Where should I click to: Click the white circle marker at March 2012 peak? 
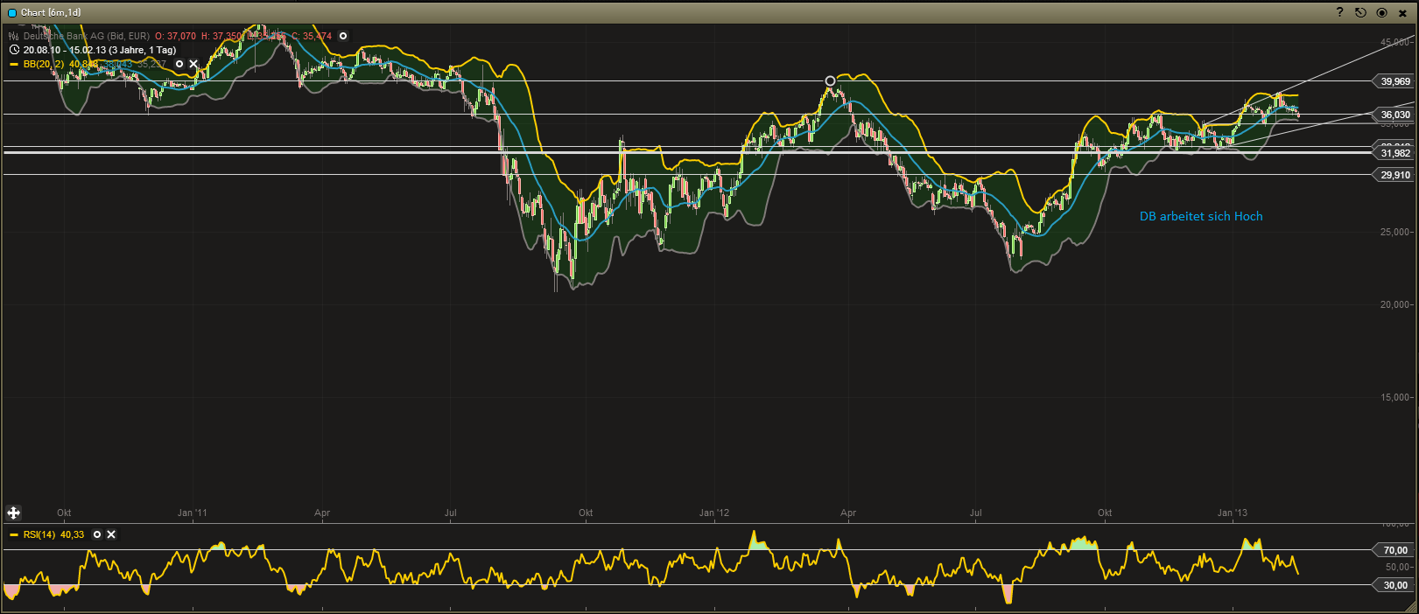830,81
